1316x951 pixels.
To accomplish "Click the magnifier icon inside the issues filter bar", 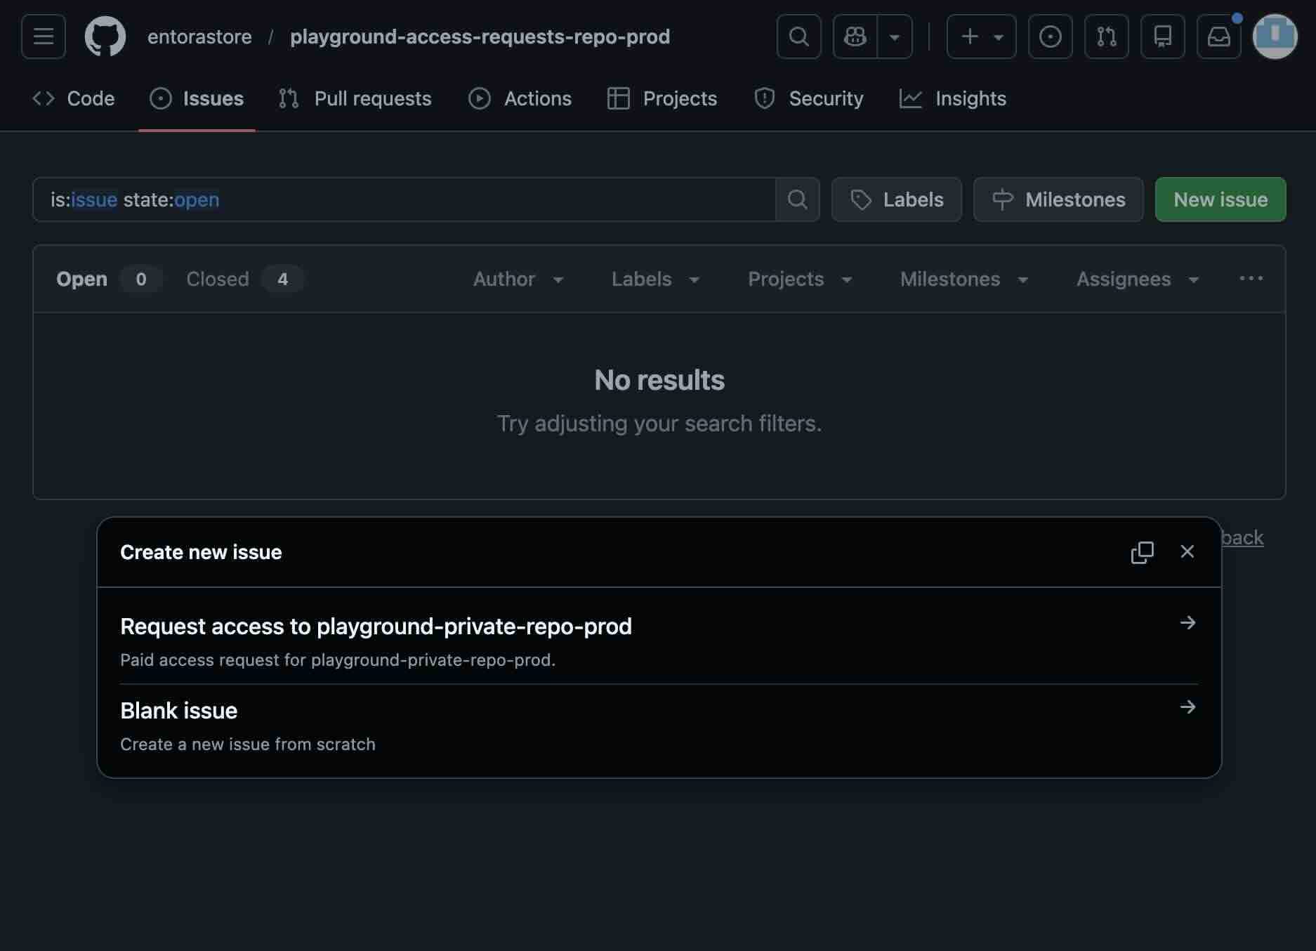I will pyautogui.click(x=796, y=199).
